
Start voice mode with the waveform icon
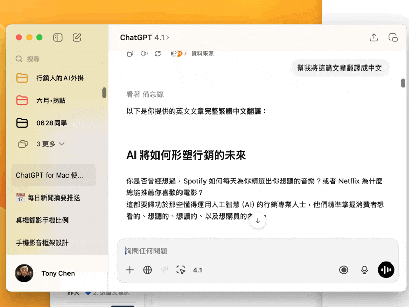click(x=386, y=270)
